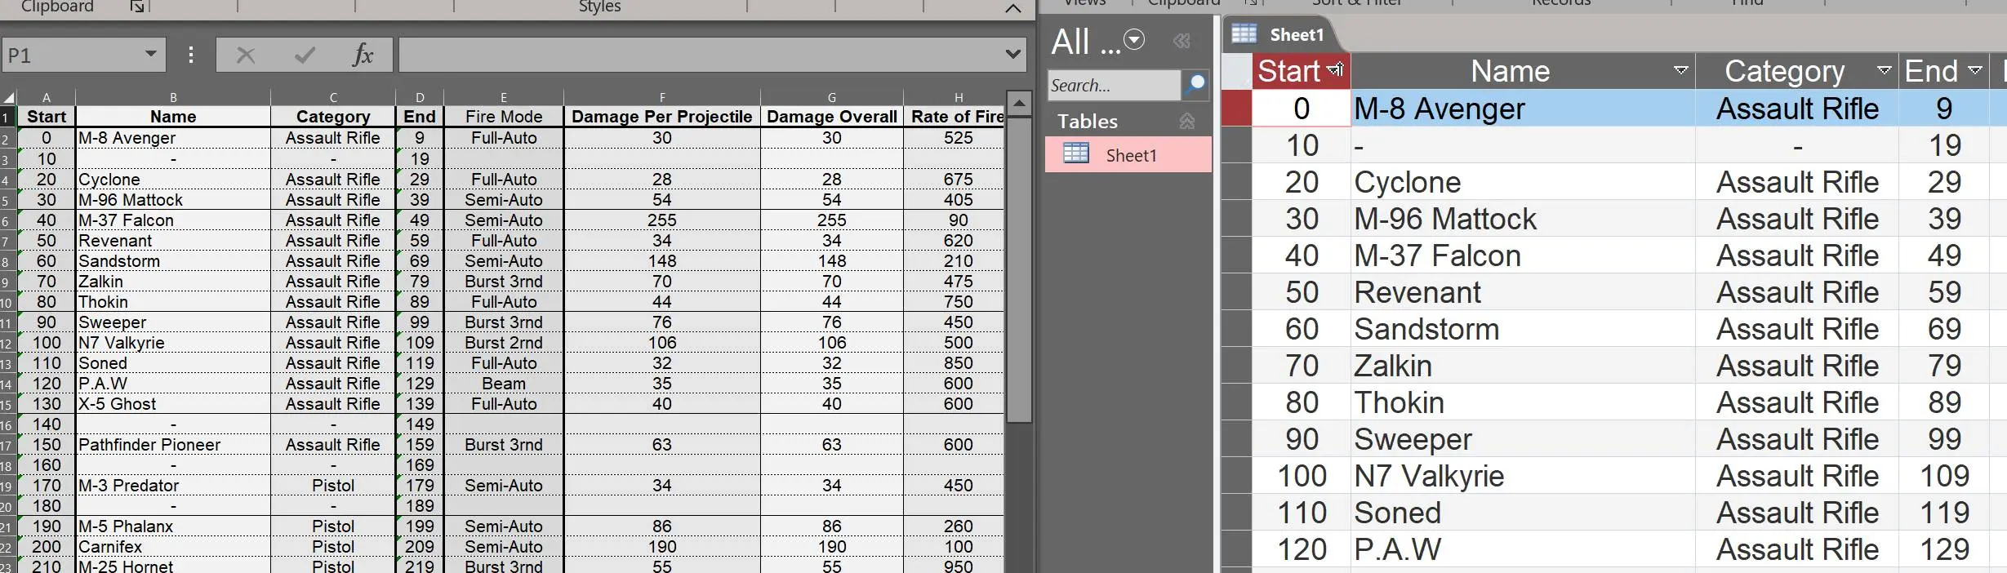
Task: Click the 'P.A.W' field in Access
Action: pyautogui.click(x=1523, y=549)
